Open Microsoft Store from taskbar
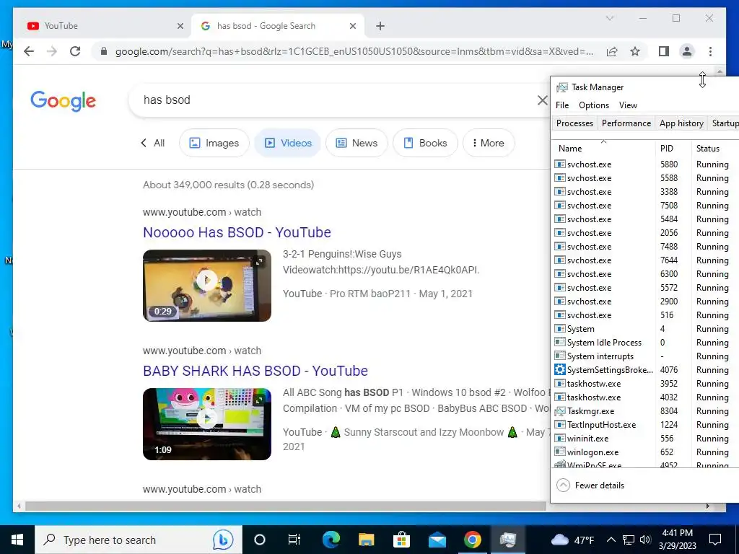The image size is (739, 554). pos(401,540)
